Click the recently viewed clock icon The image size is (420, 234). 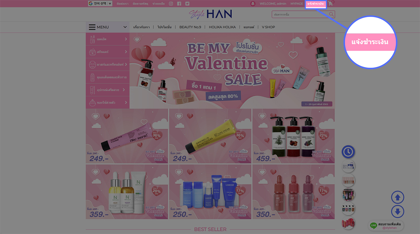coord(348,152)
